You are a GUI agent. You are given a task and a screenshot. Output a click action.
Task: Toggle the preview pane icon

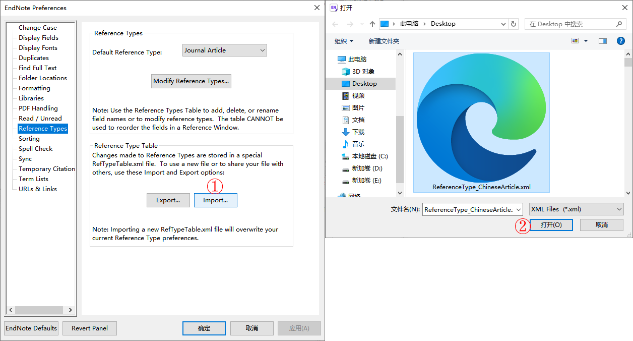[x=602, y=41]
